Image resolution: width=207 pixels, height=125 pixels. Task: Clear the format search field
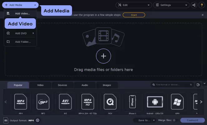point(191,85)
